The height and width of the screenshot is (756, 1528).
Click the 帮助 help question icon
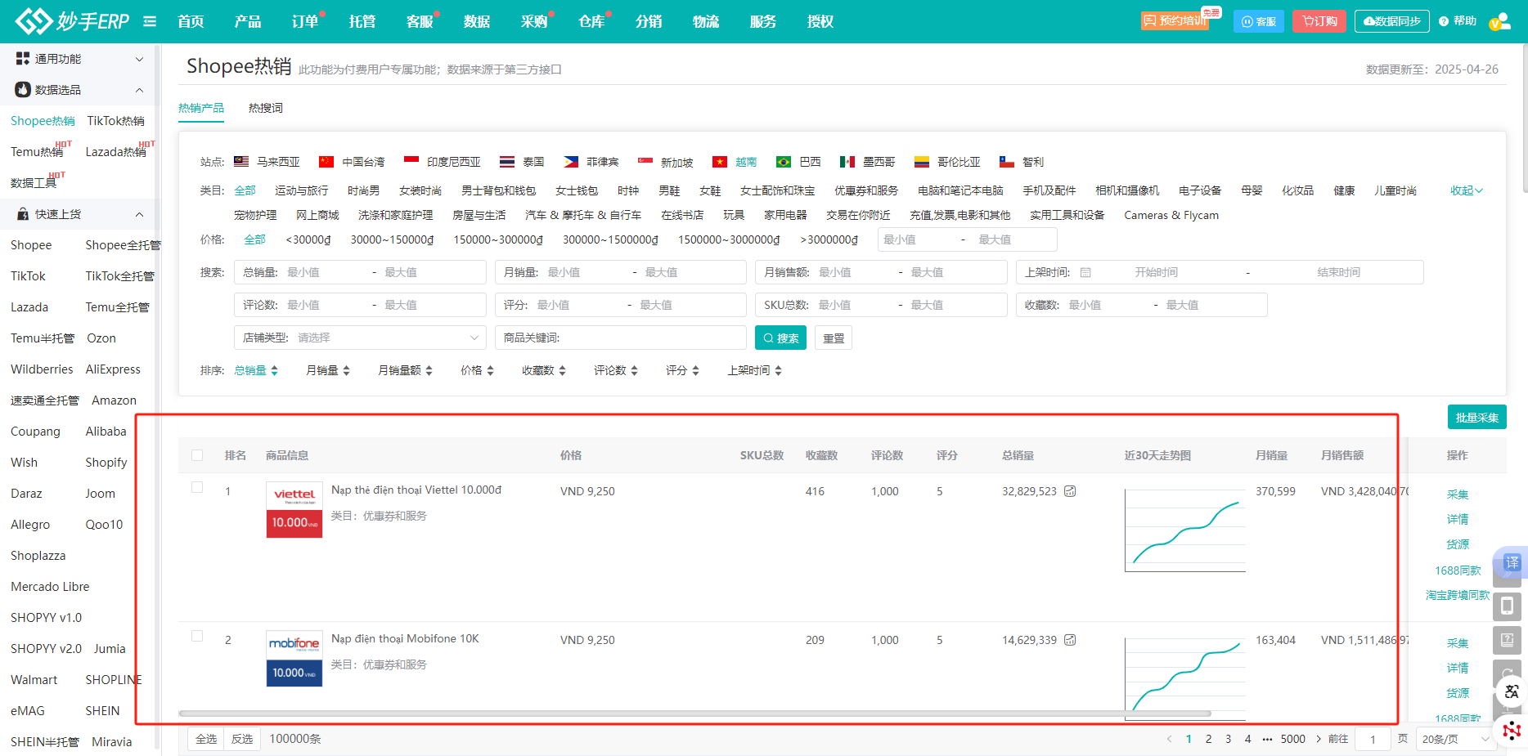[1444, 21]
